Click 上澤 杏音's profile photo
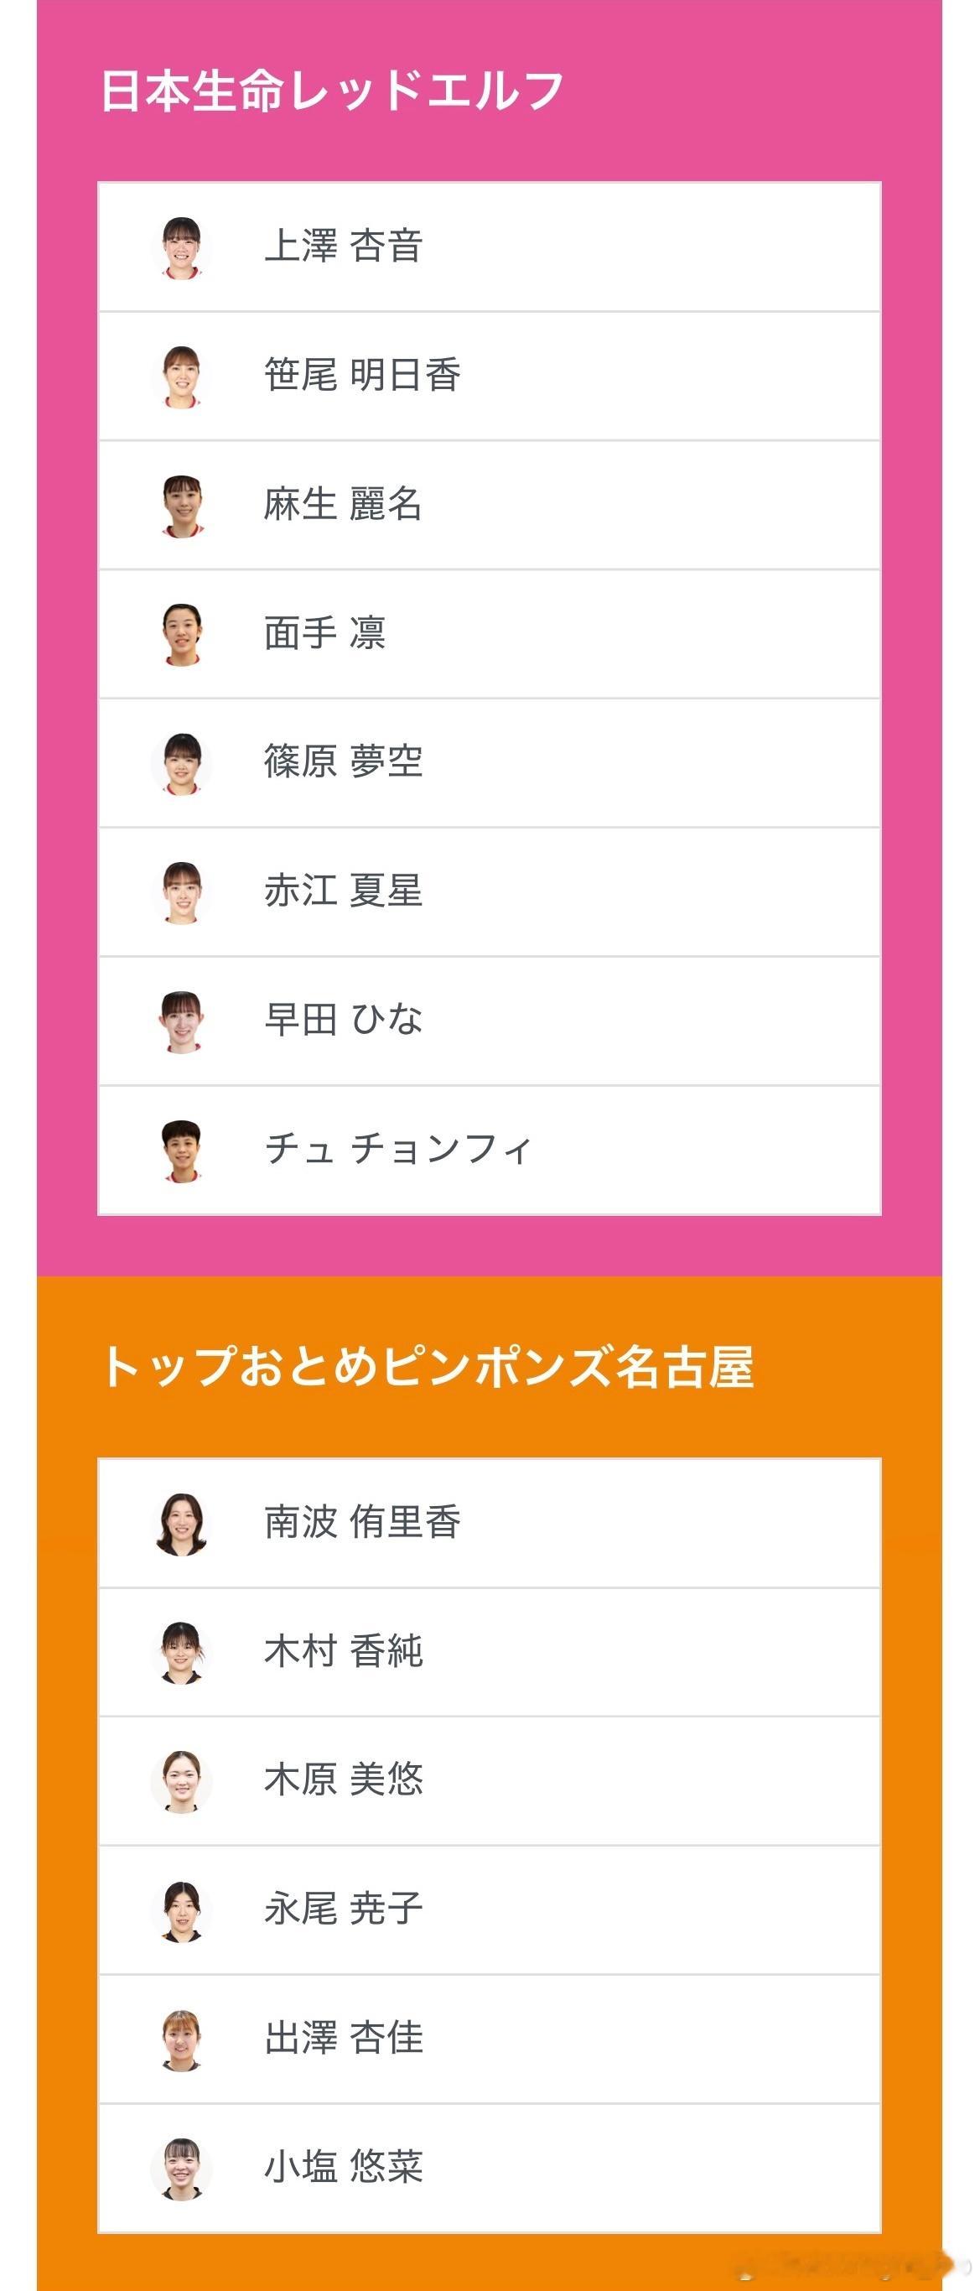 [x=181, y=248]
